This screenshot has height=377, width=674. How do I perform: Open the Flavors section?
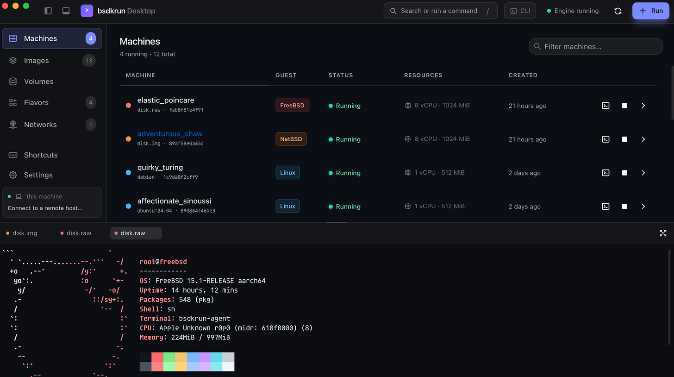coord(52,102)
